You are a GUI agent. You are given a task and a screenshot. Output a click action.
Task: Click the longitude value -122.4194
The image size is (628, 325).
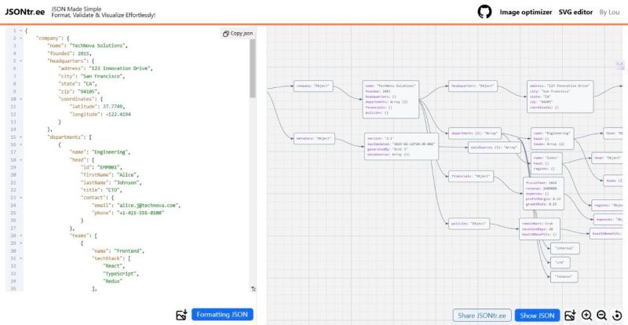click(117, 114)
